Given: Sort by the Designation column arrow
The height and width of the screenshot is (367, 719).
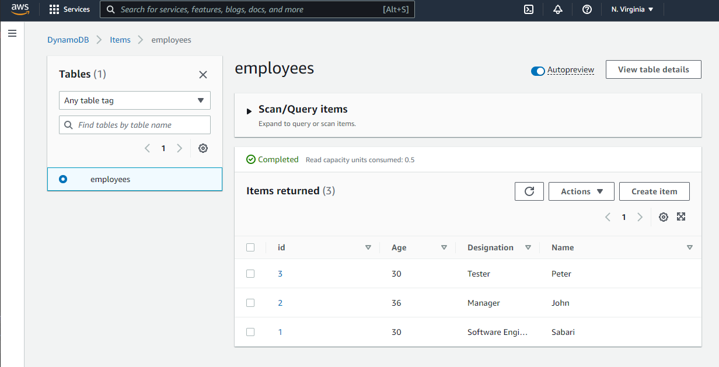Looking at the screenshot, I should pos(528,247).
